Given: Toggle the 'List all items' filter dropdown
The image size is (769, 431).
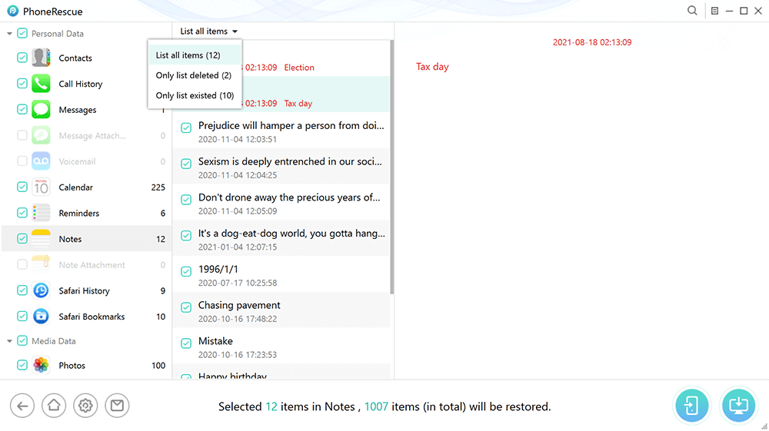Looking at the screenshot, I should pyautogui.click(x=208, y=31).
